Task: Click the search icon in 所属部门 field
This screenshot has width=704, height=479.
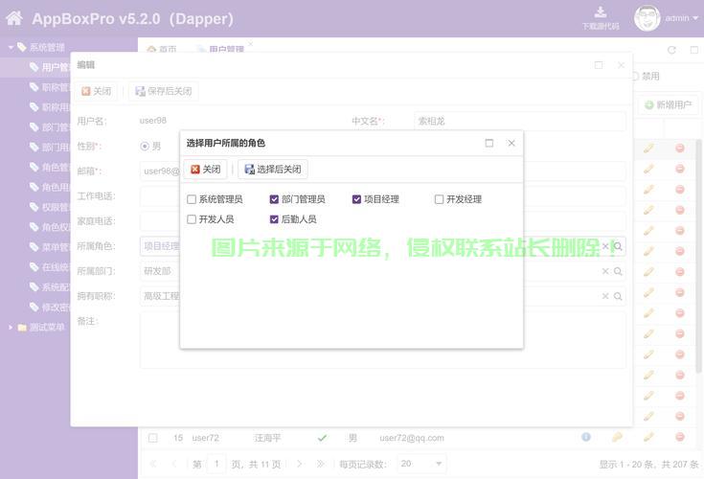Action: click(x=619, y=271)
